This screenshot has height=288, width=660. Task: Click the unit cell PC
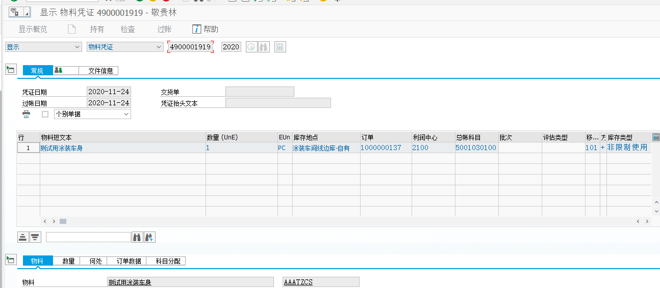(285, 148)
